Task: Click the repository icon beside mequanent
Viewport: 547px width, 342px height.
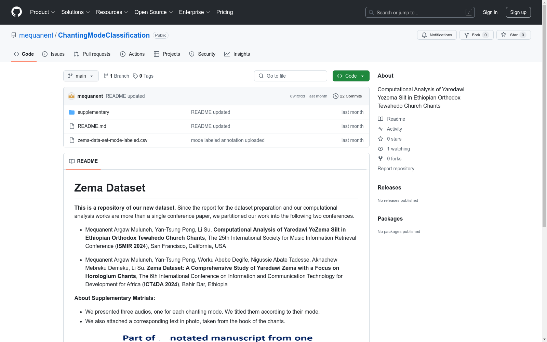Action: (x=14, y=35)
